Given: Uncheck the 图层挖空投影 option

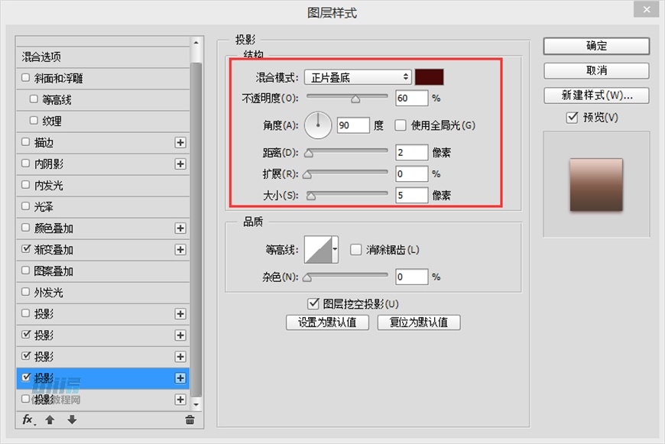Looking at the screenshot, I should (314, 303).
